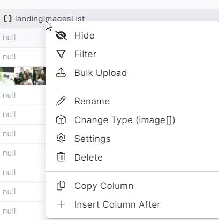Click the Bulk Upload tray icon
The width and height of the screenshot is (219, 220).
pyautogui.click(x=61, y=72)
